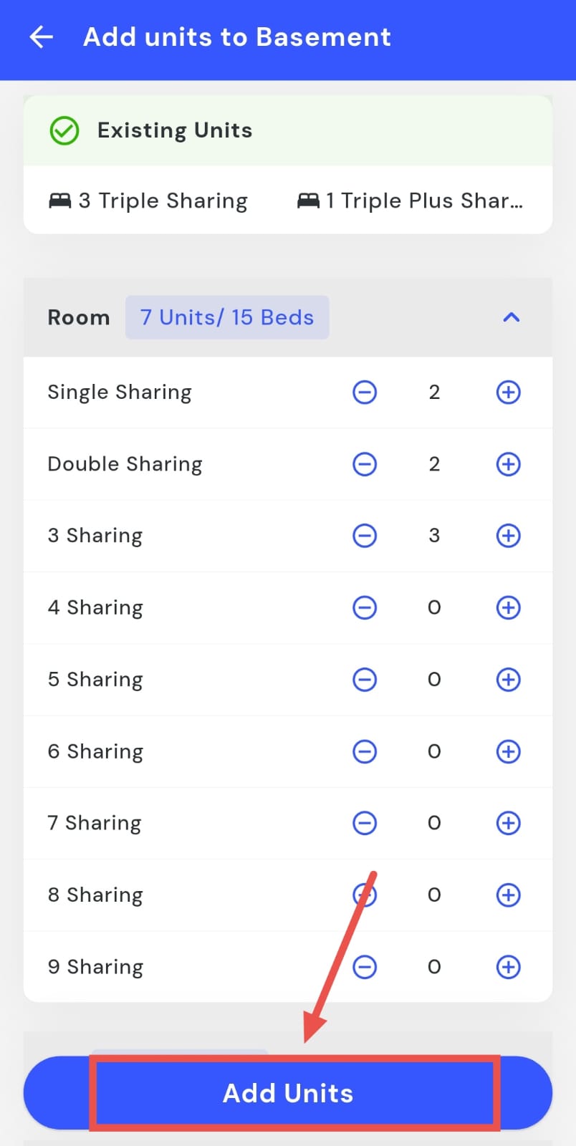Image resolution: width=576 pixels, height=1146 pixels.
Task: Reduce 9 Sharing room count
Action: 365,967
